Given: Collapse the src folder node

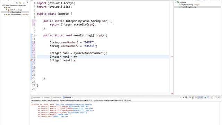Looking at the screenshot, I should (x=5, y=8).
